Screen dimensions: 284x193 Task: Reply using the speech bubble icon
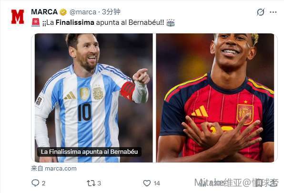coord(35,183)
